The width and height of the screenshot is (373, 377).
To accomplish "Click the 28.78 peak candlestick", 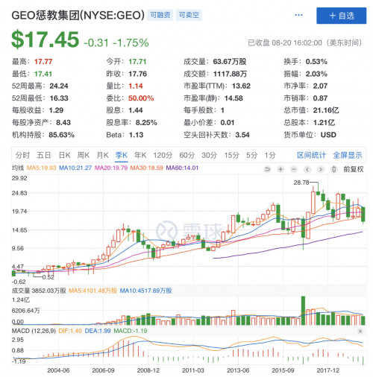I will [x=318, y=190].
